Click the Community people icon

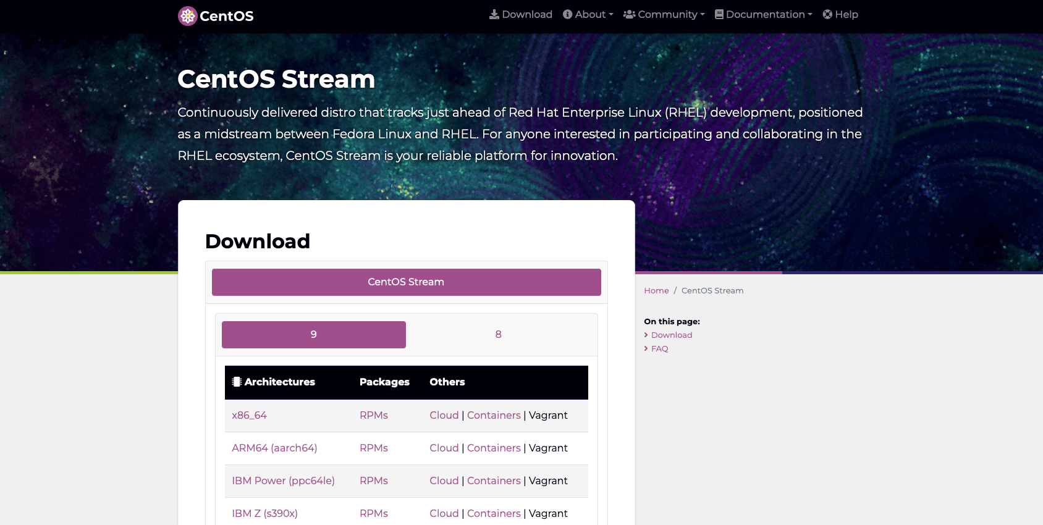(629, 14)
